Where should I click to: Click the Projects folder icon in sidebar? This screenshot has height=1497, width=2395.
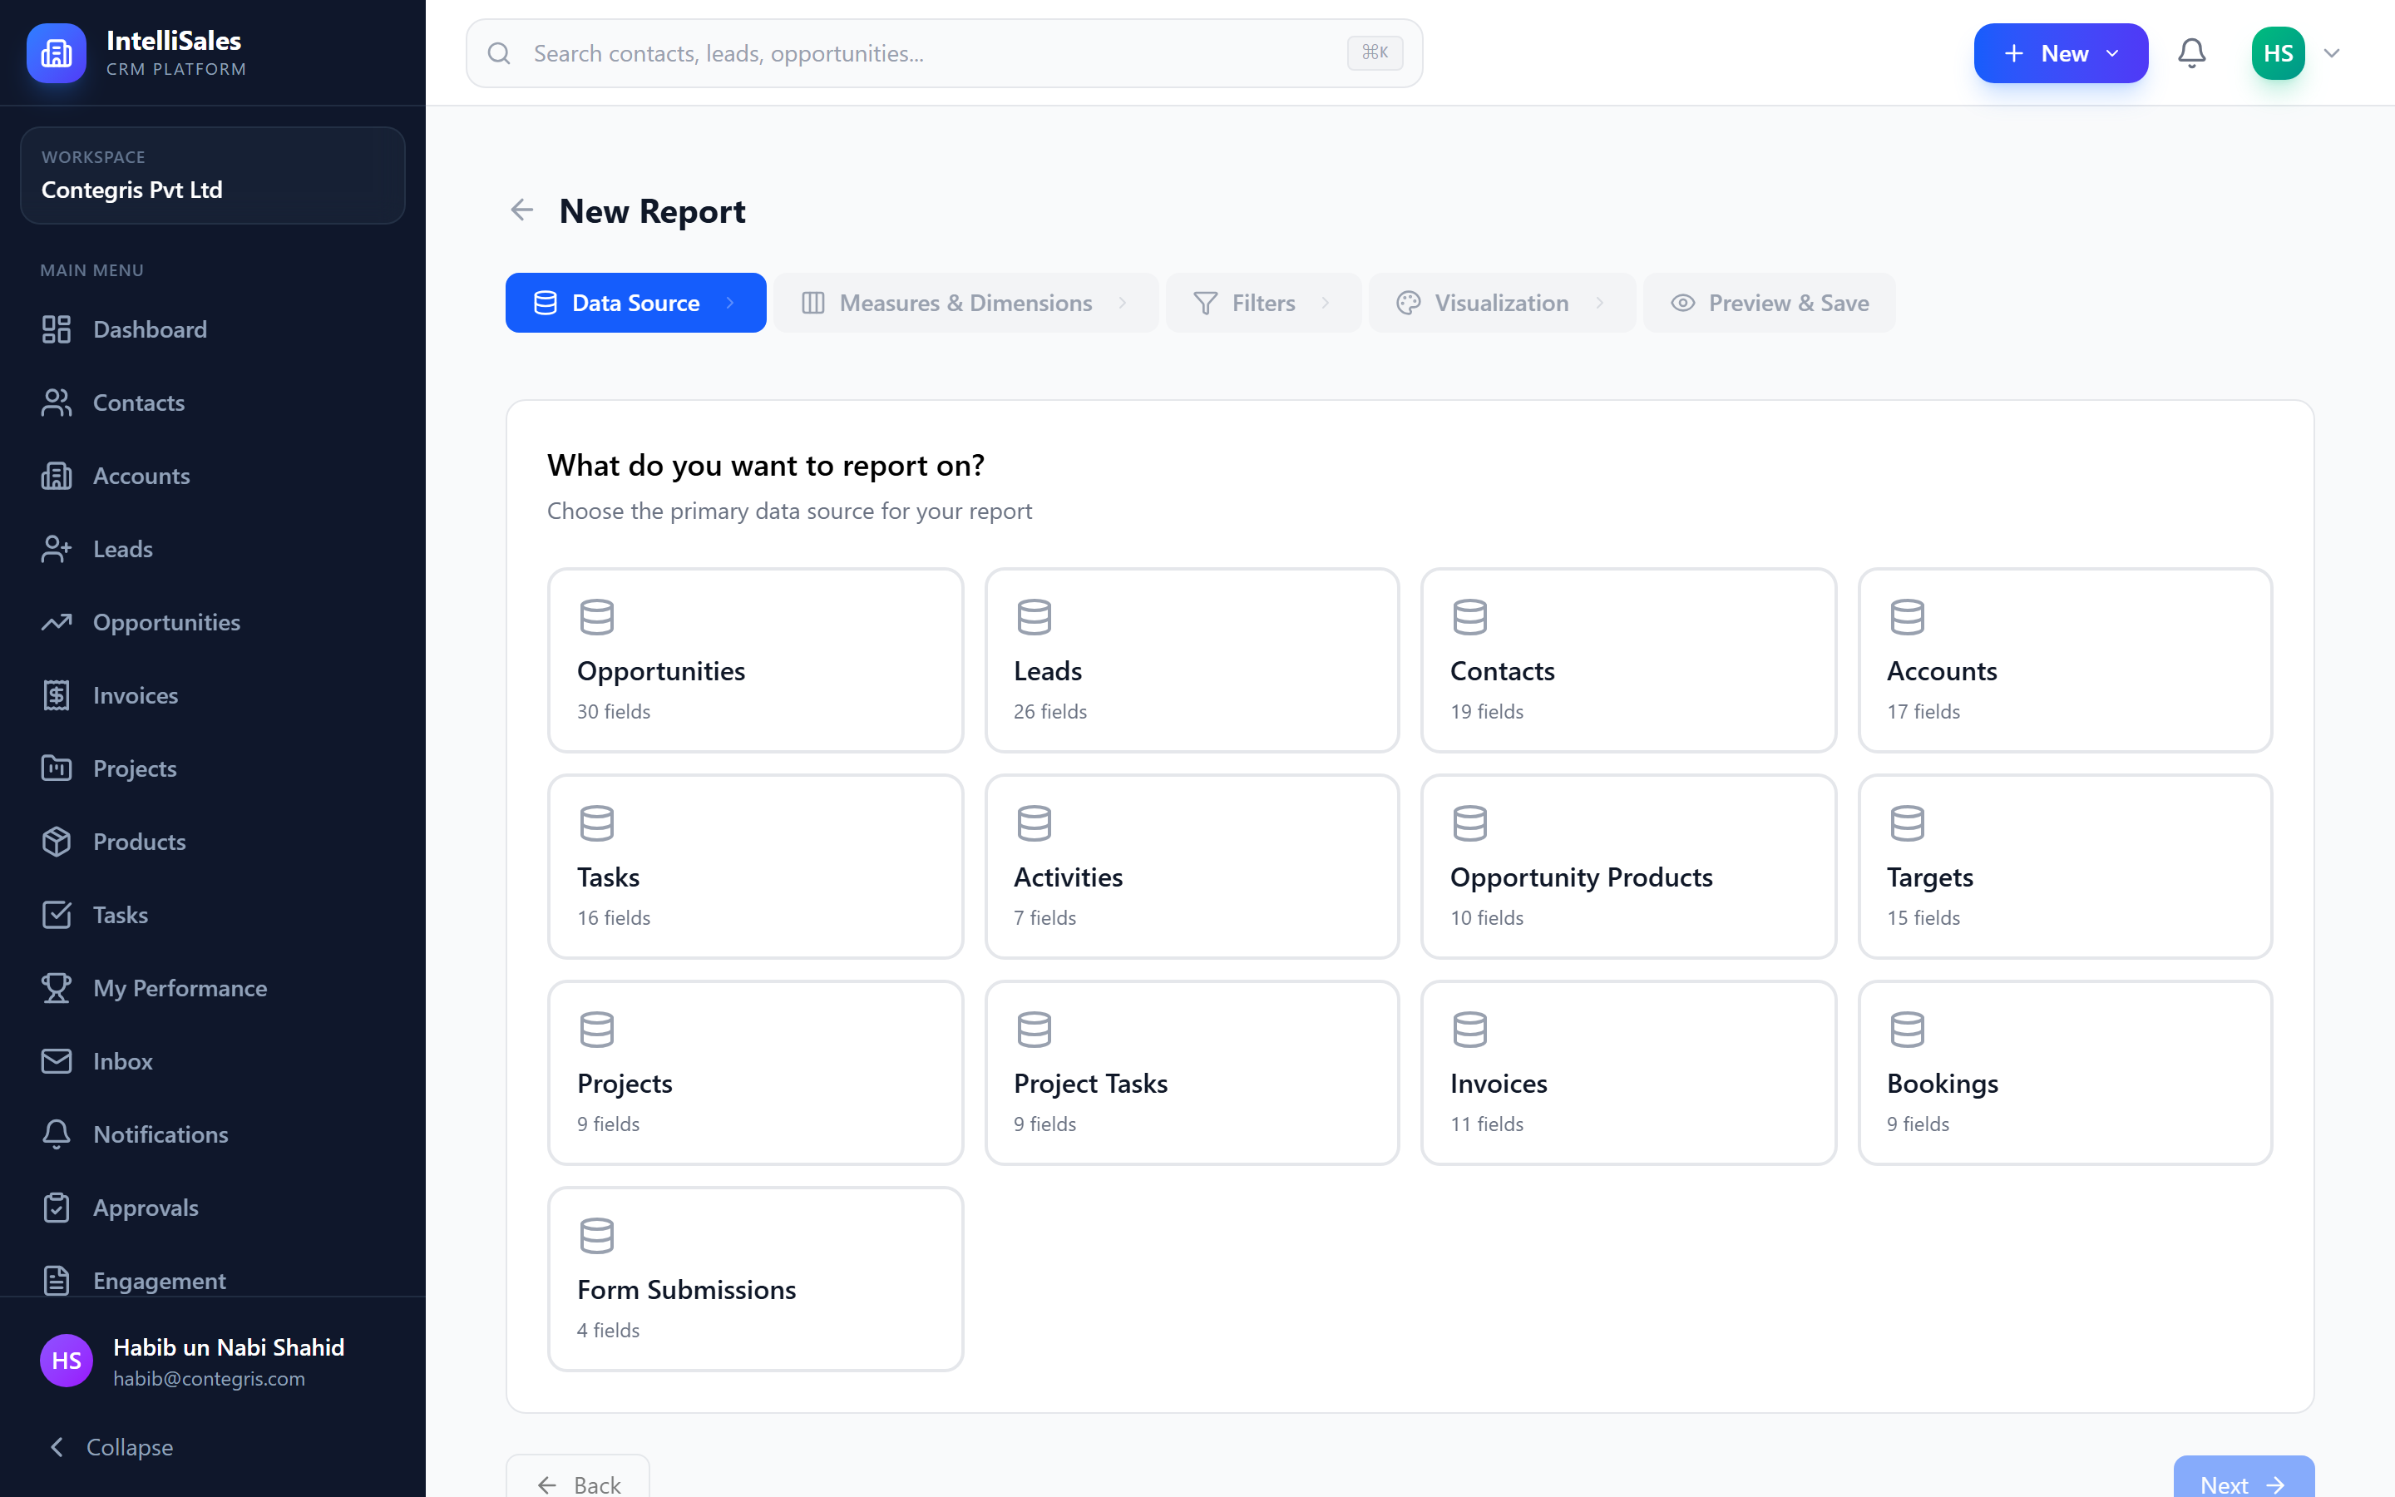tap(57, 768)
